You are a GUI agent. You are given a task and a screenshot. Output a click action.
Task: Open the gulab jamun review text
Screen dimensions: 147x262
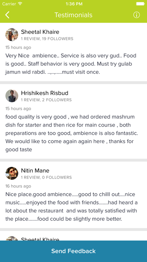click(71, 64)
